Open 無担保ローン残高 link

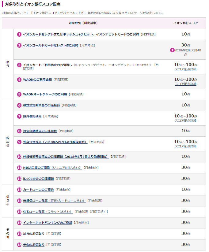tap(54, 201)
